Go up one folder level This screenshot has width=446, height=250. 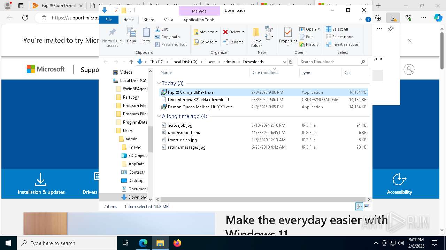pos(131,62)
